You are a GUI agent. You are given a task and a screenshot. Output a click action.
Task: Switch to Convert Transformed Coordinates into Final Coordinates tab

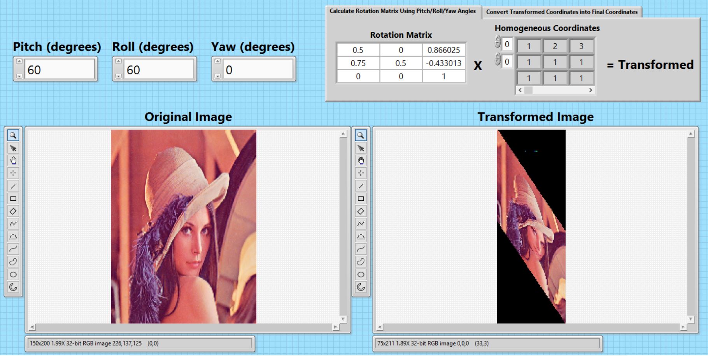pyautogui.click(x=562, y=12)
